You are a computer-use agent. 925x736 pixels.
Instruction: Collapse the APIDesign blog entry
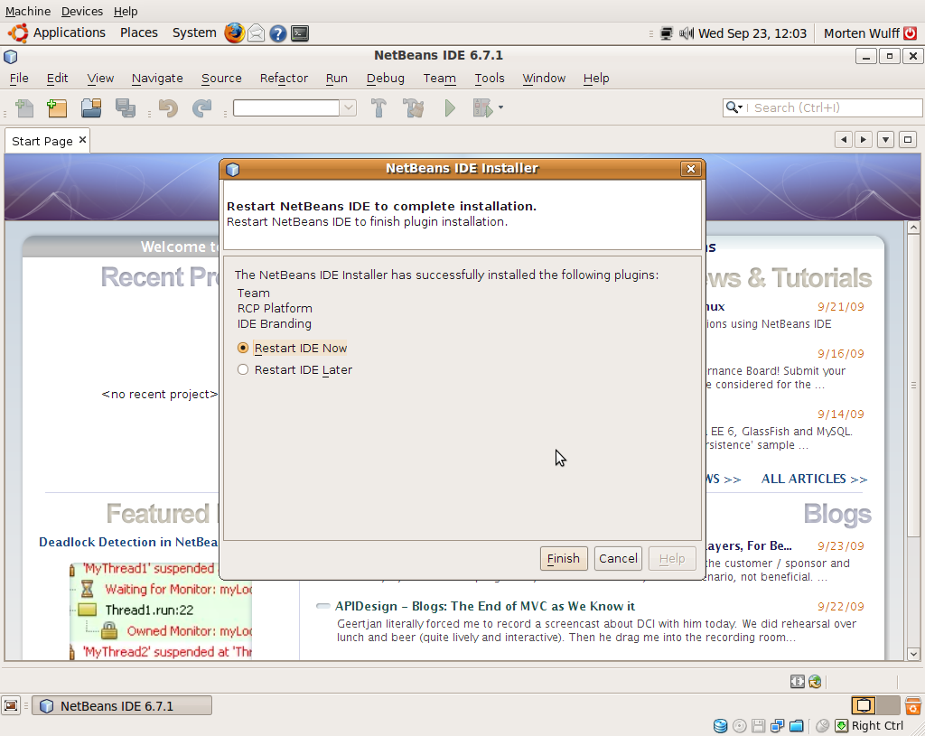[x=322, y=606]
